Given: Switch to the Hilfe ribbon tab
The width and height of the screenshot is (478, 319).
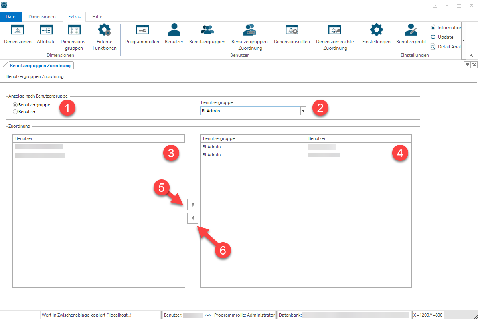Looking at the screenshot, I should (97, 17).
